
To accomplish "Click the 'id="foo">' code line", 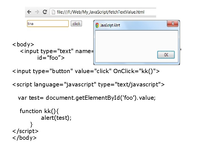I will tap(51, 58).
